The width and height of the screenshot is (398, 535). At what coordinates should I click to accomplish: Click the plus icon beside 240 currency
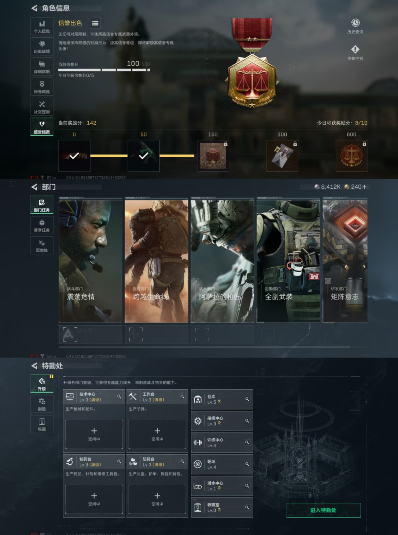[364, 187]
